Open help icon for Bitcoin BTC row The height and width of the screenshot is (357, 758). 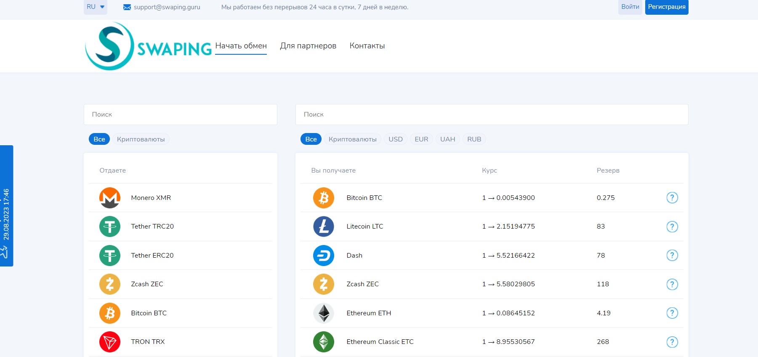[x=672, y=197]
